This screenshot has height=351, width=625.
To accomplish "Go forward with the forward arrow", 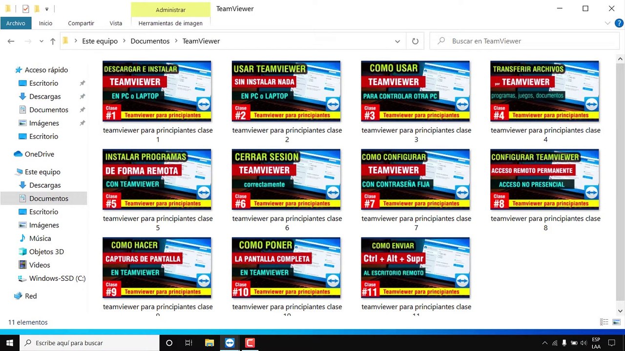I will (x=28, y=41).
